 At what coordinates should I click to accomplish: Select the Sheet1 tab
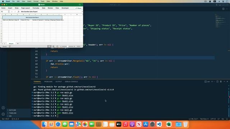pos(11,44)
